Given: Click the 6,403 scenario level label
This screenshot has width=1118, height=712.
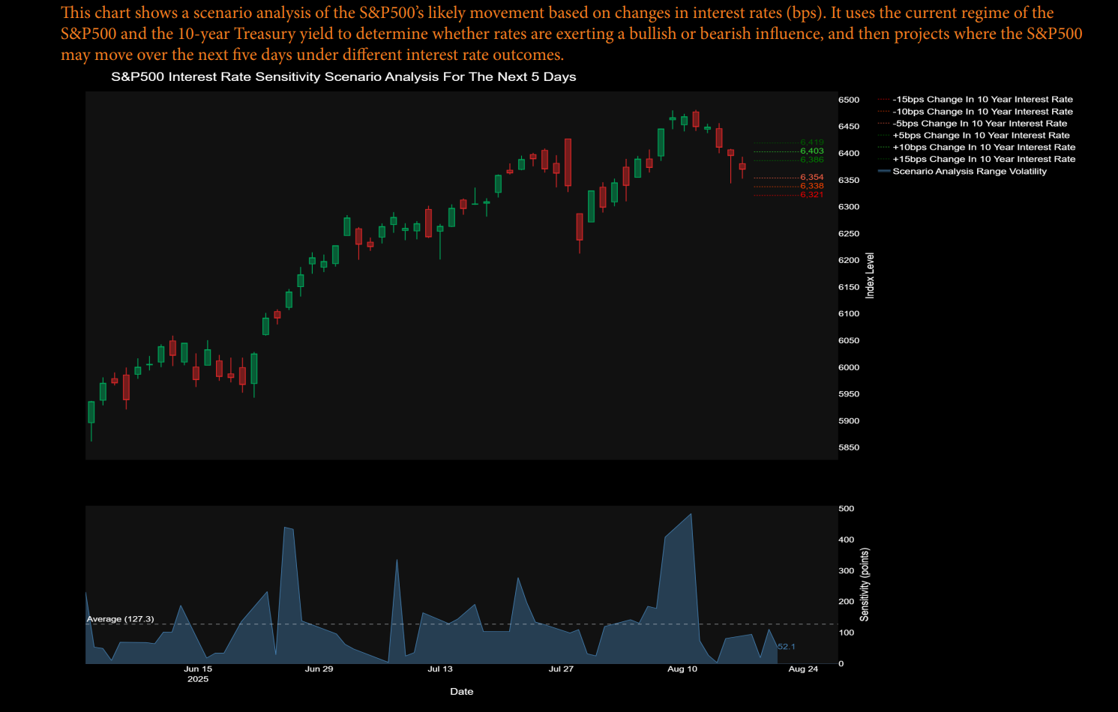Looking at the screenshot, I should pyautogui.click(x=812, y=151).
